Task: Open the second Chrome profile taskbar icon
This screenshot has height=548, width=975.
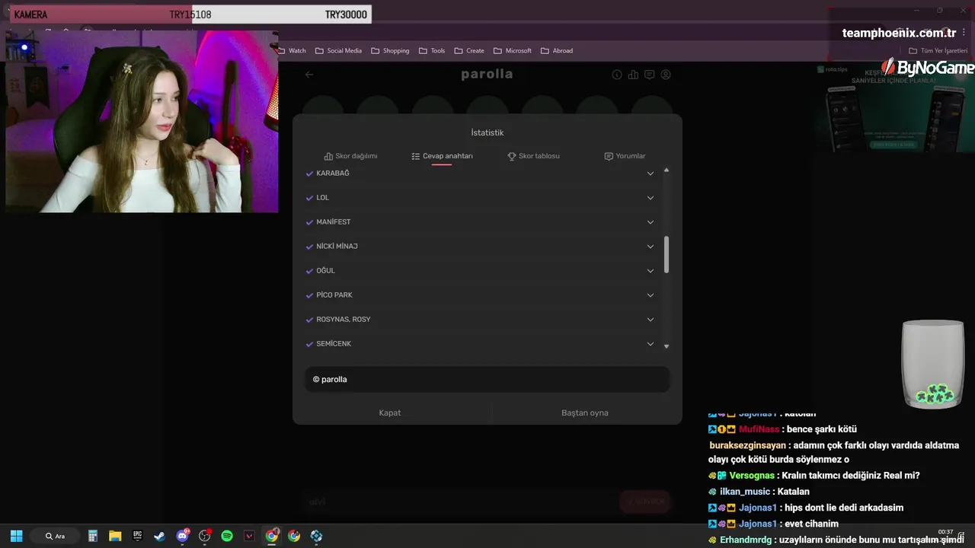Action: click(294, 536)
